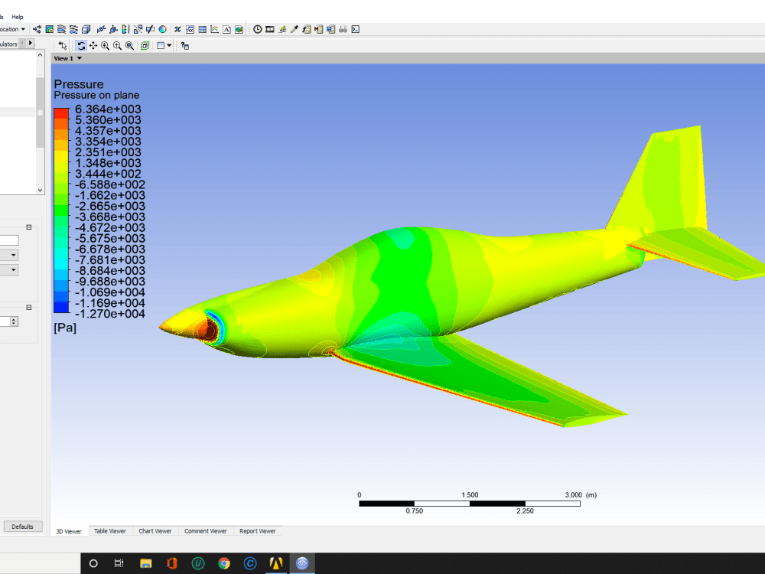Activate the Zoom Box plus tool

pyautogui.click(x=117, y=45)
